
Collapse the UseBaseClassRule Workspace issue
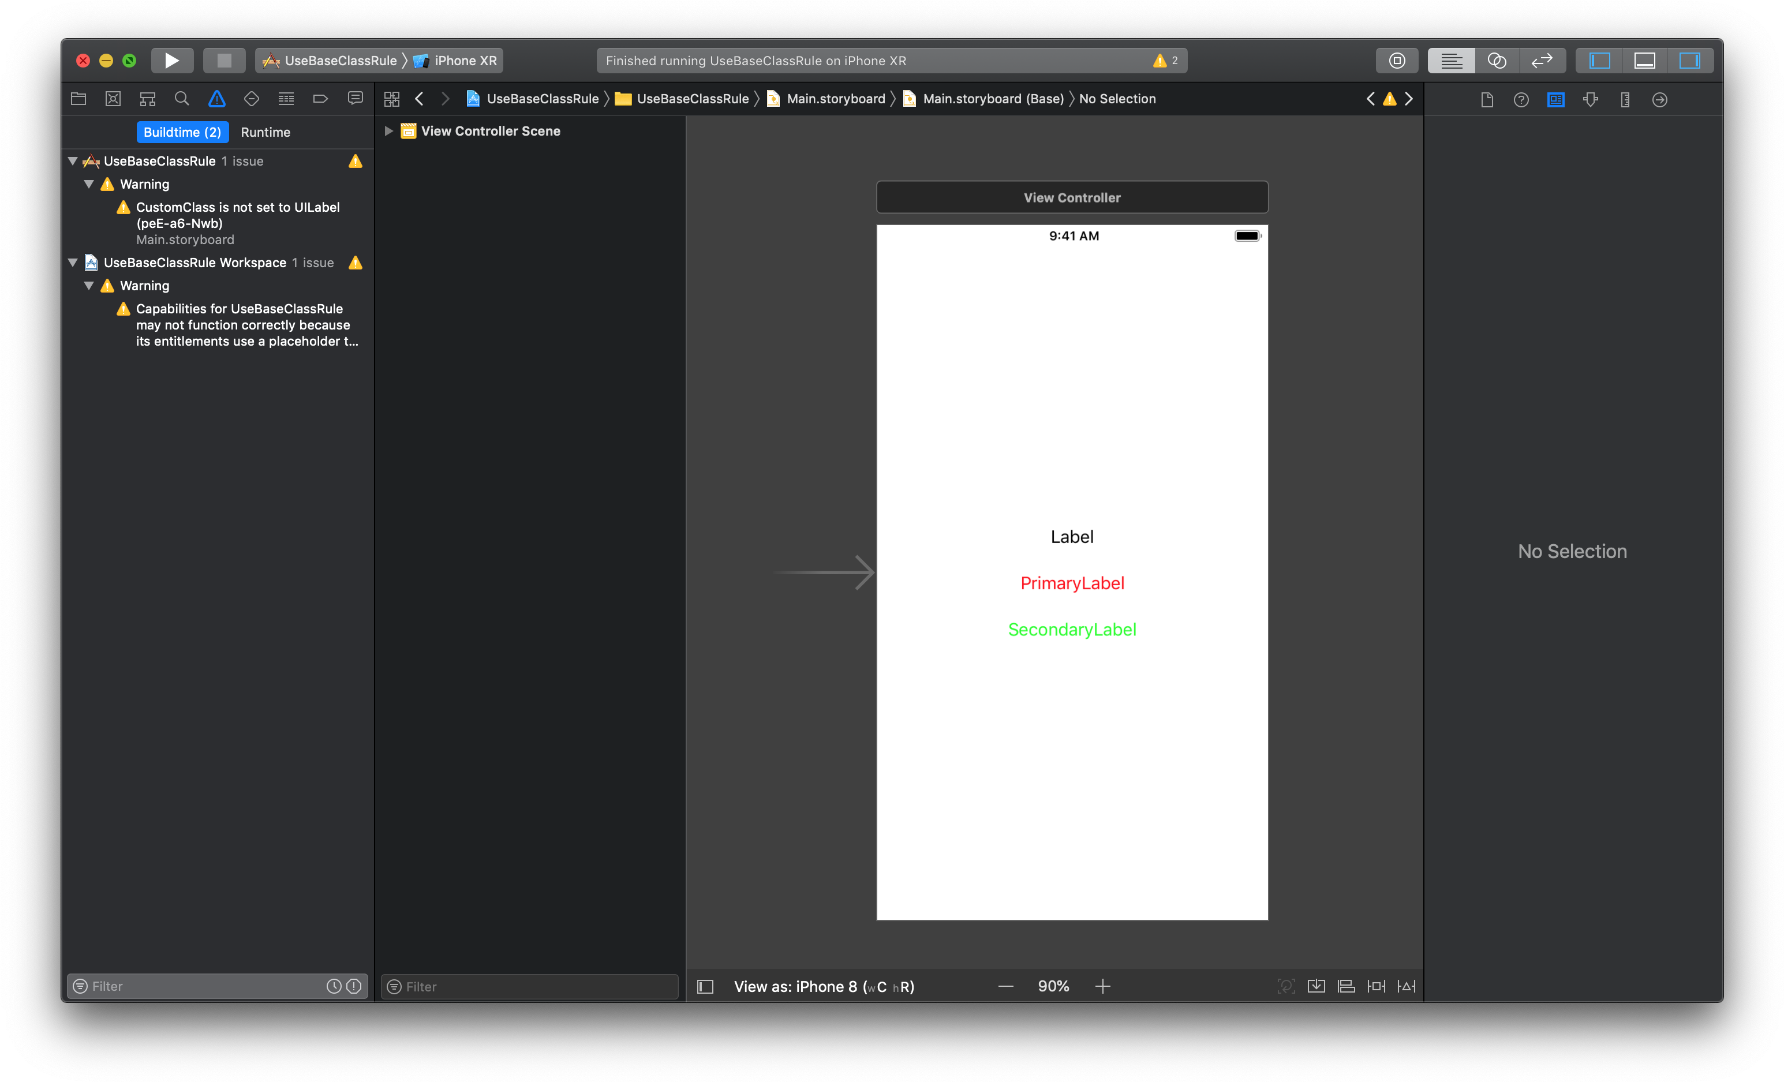[74, 261]
